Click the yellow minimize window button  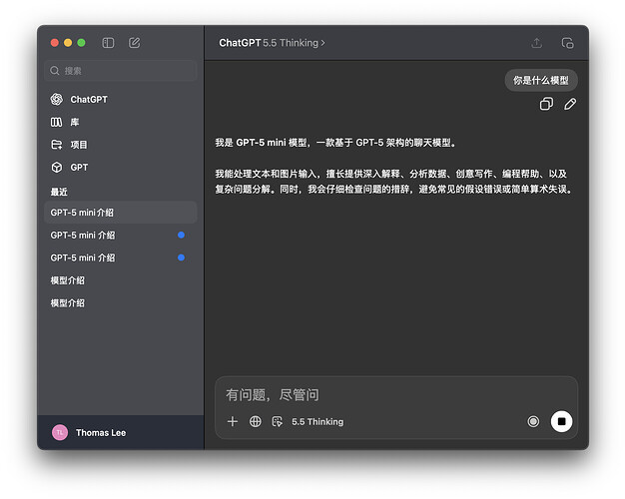click(68, 43)
